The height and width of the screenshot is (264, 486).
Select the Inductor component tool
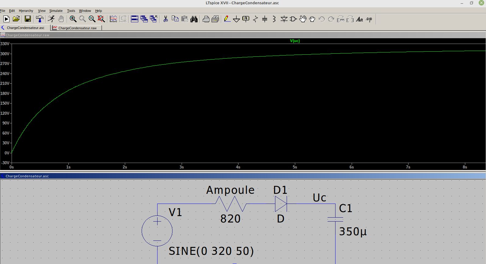(x=274, y=19)
